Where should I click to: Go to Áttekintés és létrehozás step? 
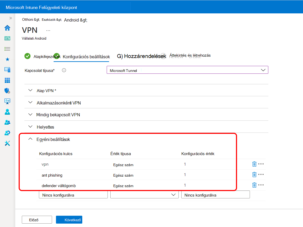(190, 55)
